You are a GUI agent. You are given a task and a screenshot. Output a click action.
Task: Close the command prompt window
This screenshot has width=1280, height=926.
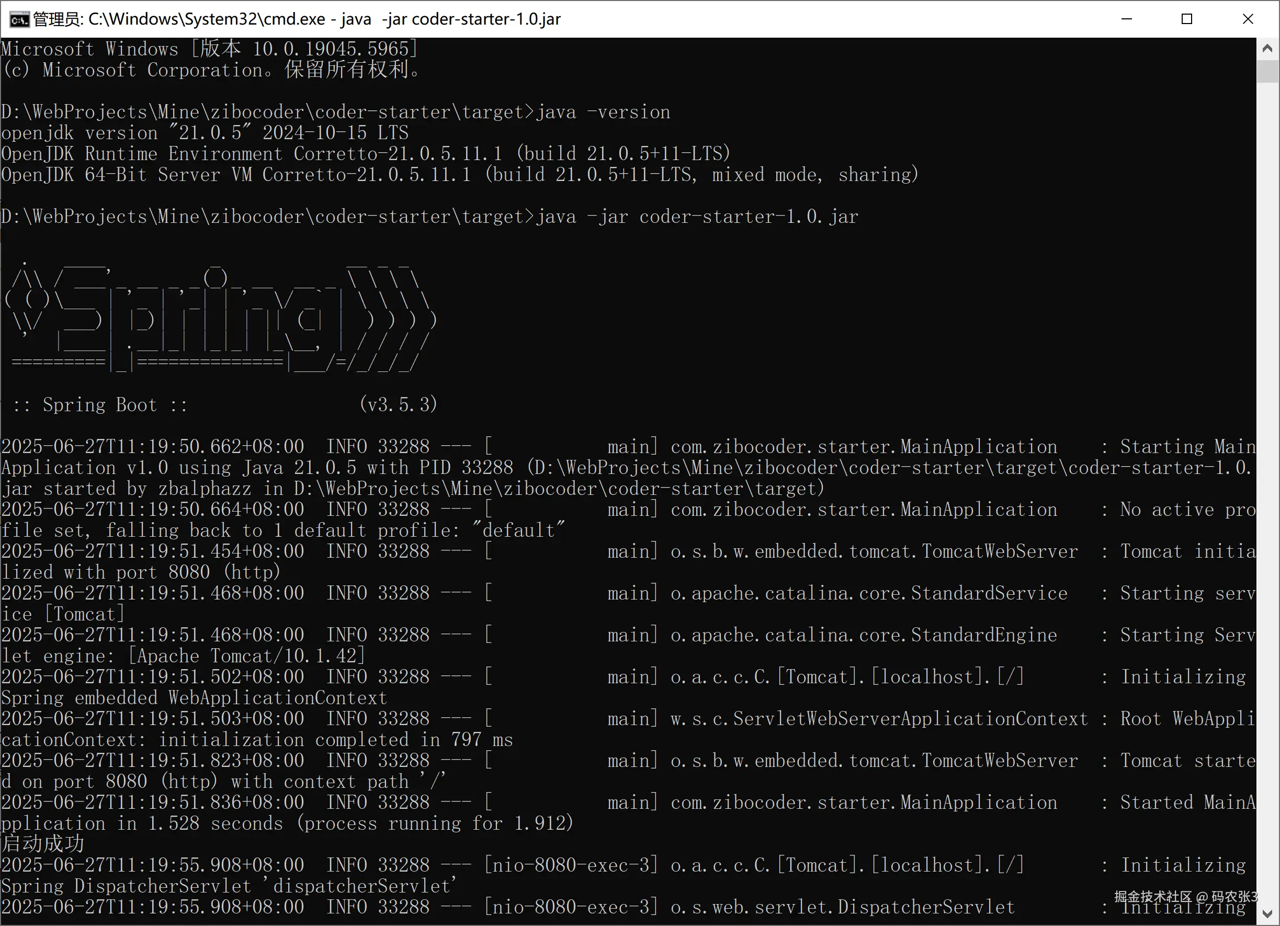pos(1248,19)
